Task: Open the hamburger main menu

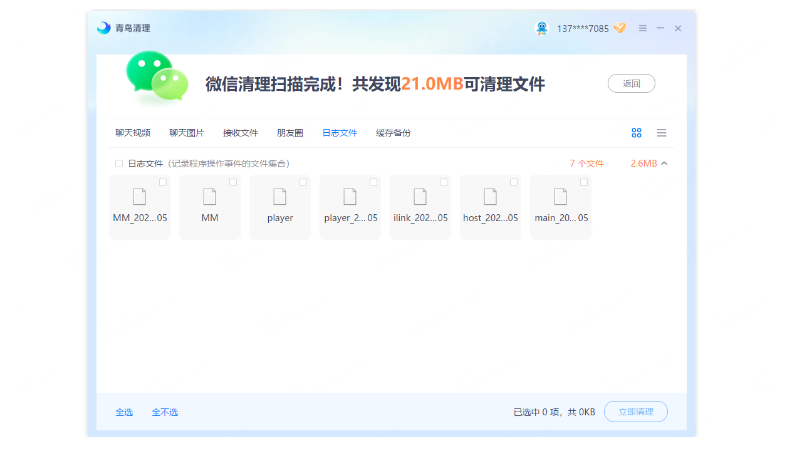Action: tap(642, 28)
